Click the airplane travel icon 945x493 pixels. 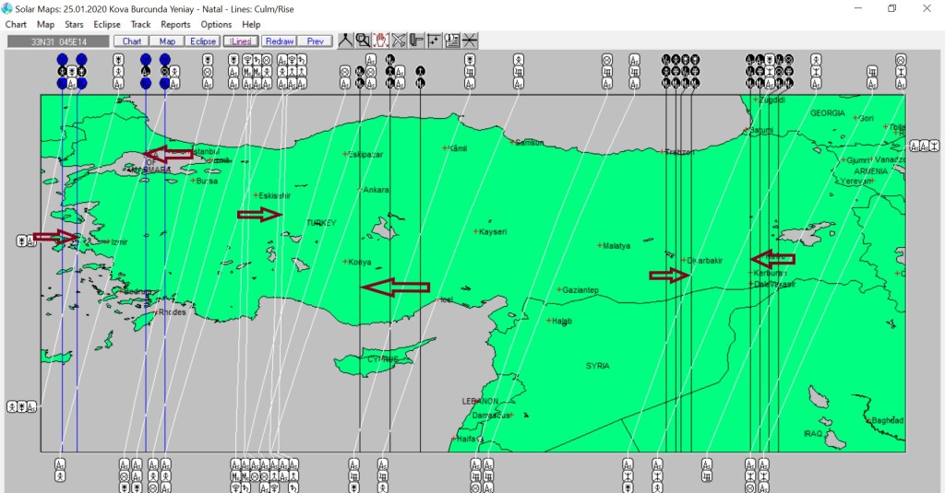(399, 41)
